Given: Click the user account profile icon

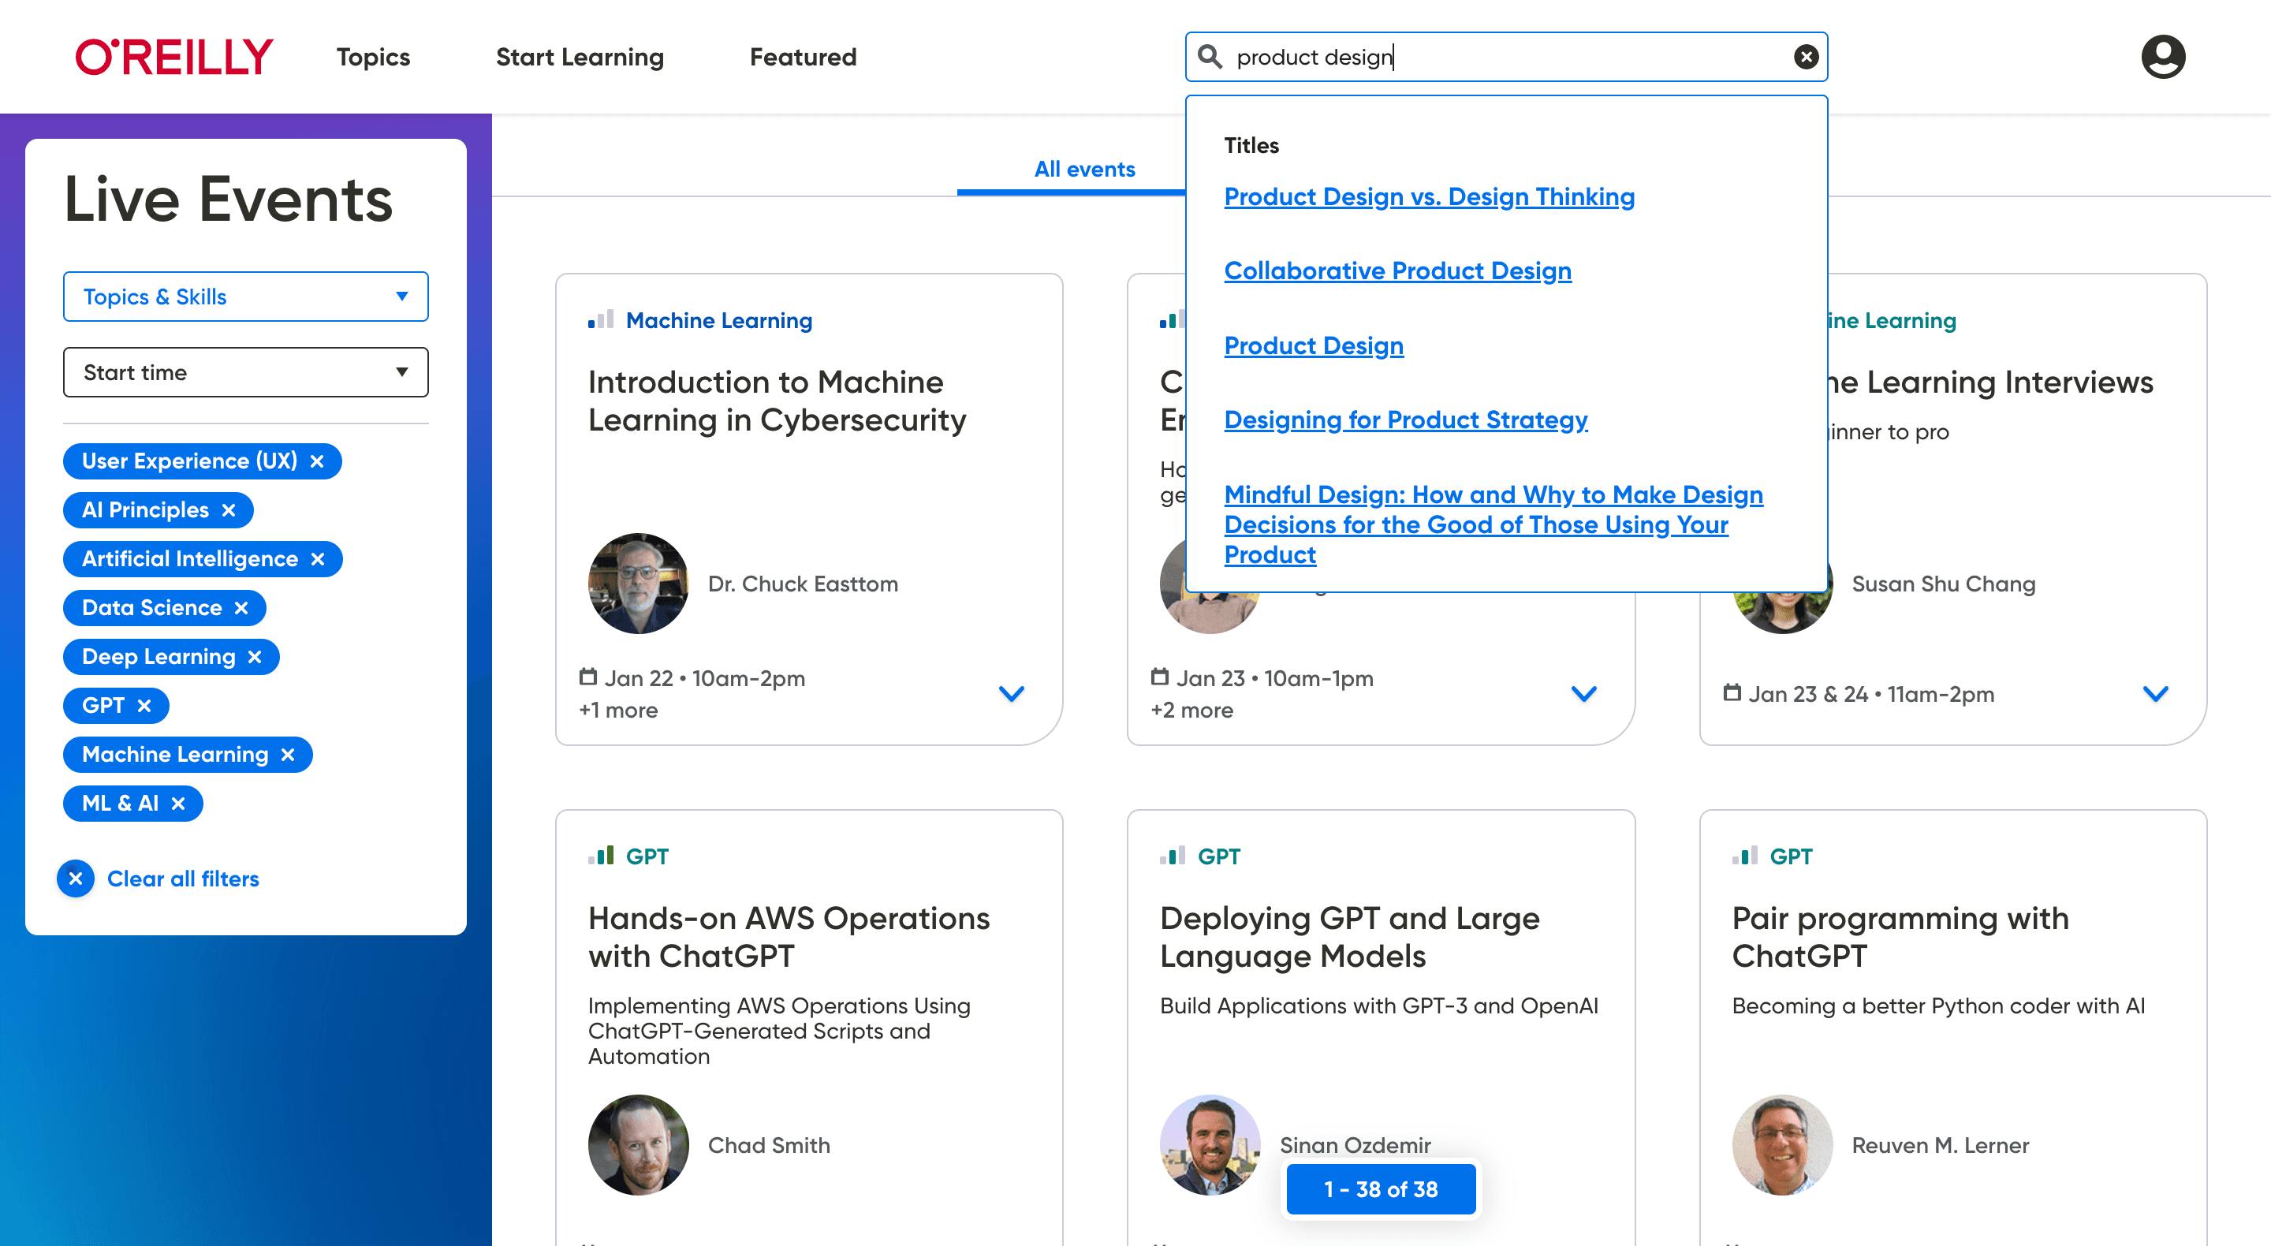Looking at the screenshot, I should tap(2164, 57).
